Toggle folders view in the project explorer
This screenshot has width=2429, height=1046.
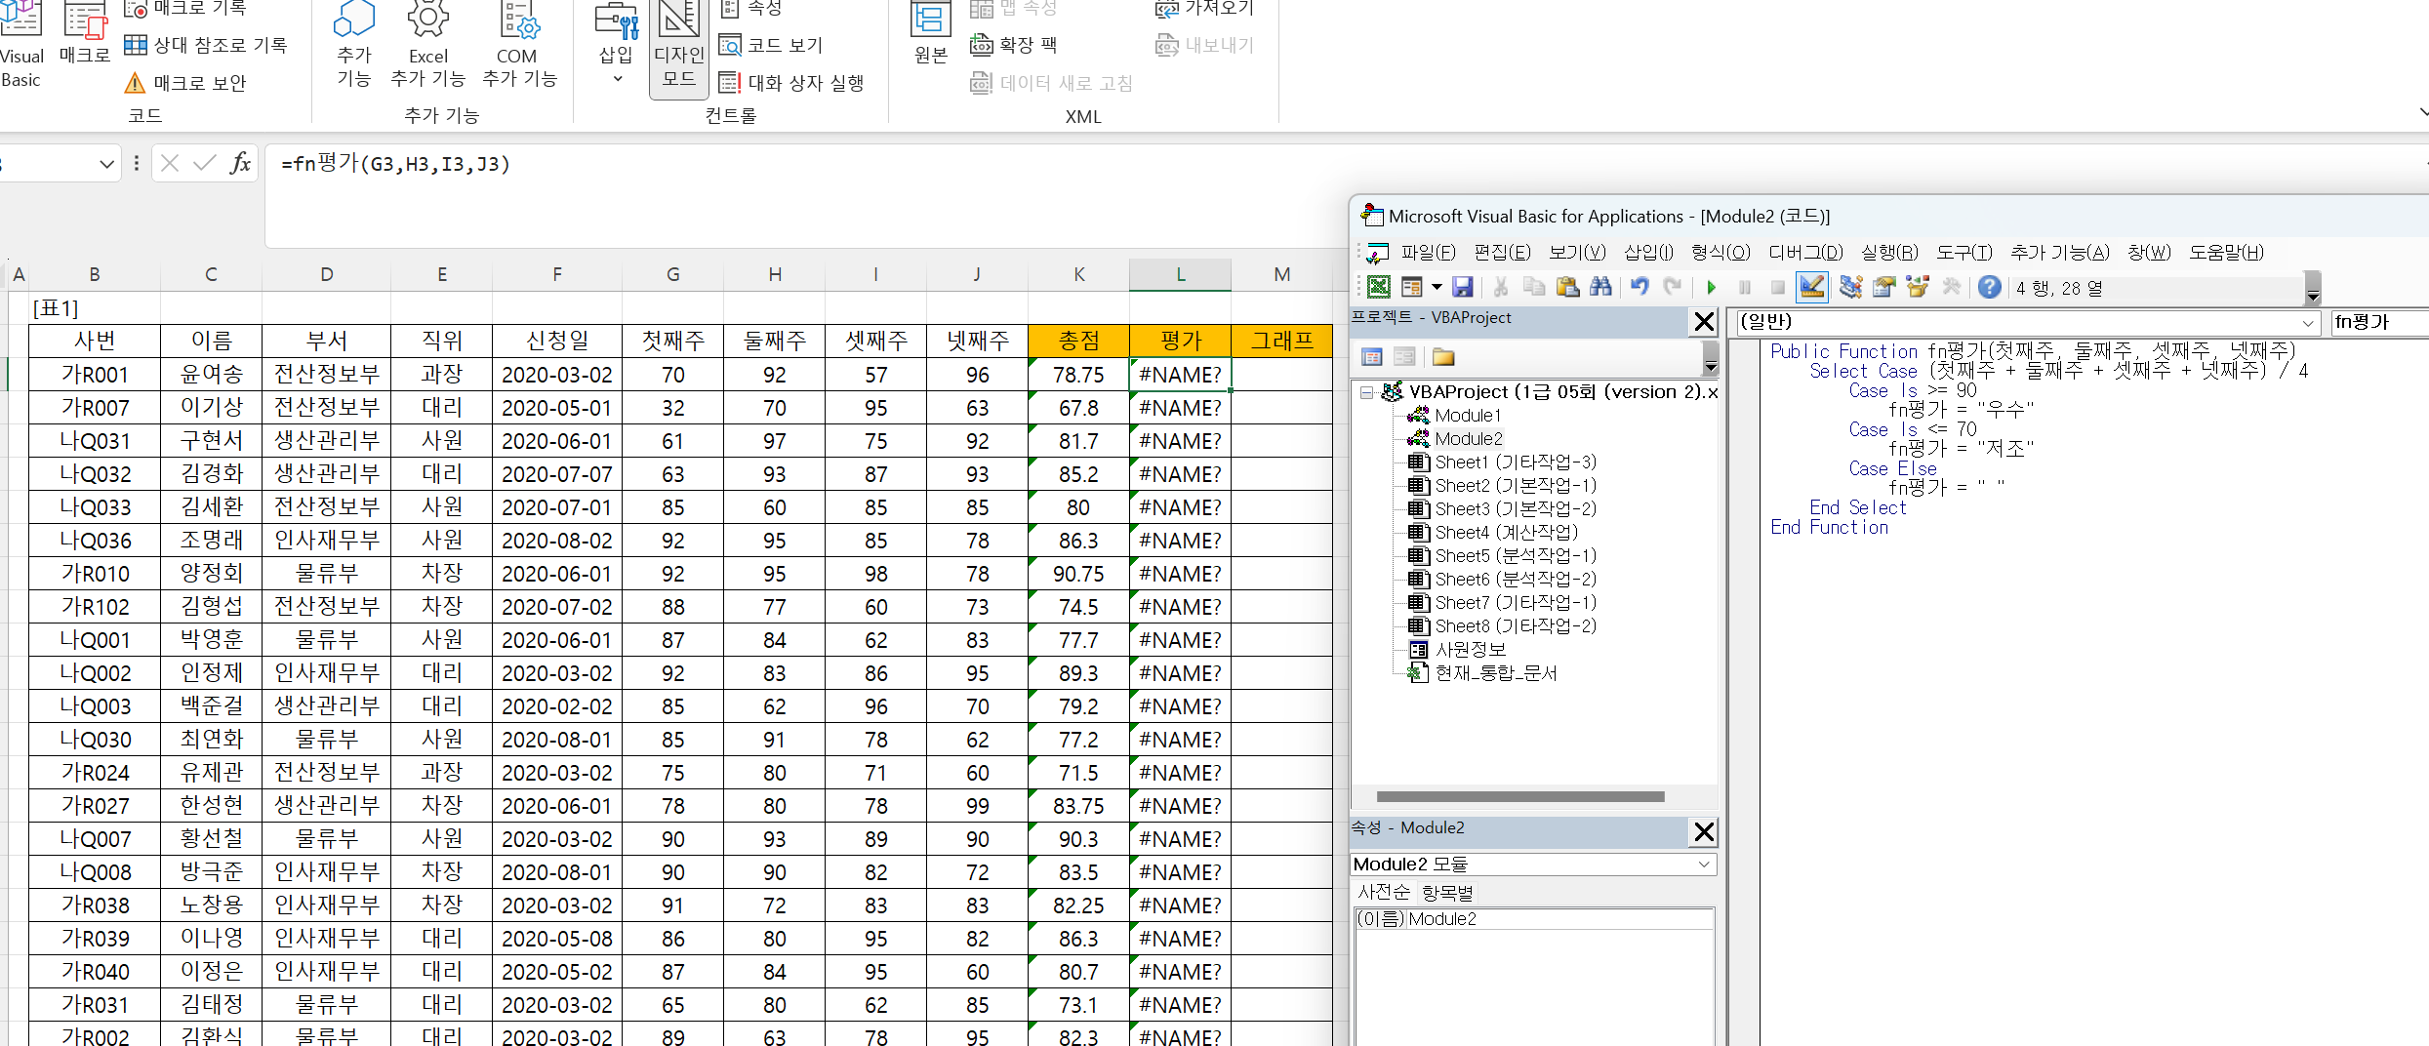(x=1443, y=357)
